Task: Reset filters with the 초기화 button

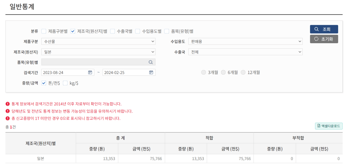Action: pyautogui.click(x=324, y=39)
